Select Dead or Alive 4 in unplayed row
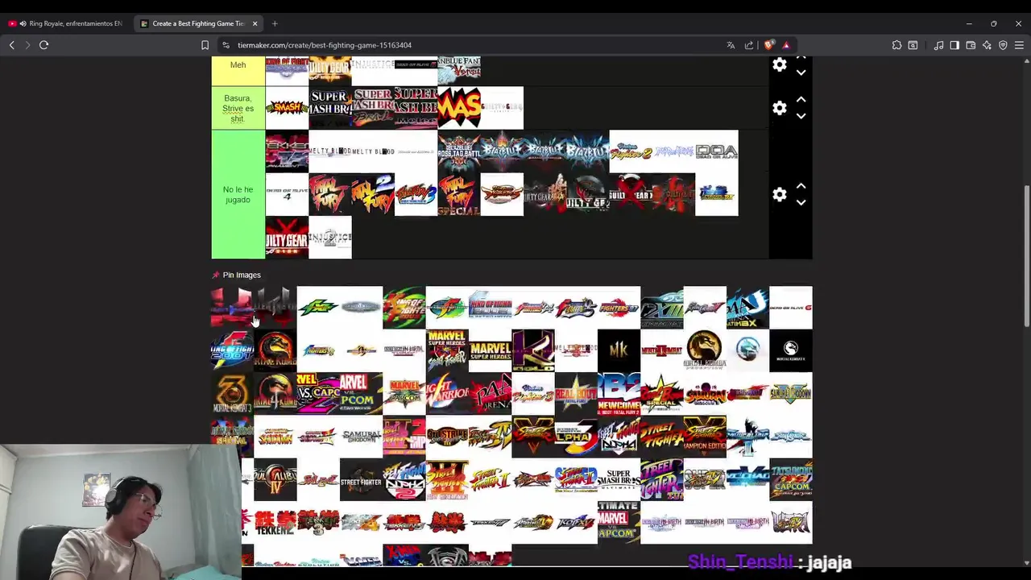 pyautogui.click(x=287, y=194)
